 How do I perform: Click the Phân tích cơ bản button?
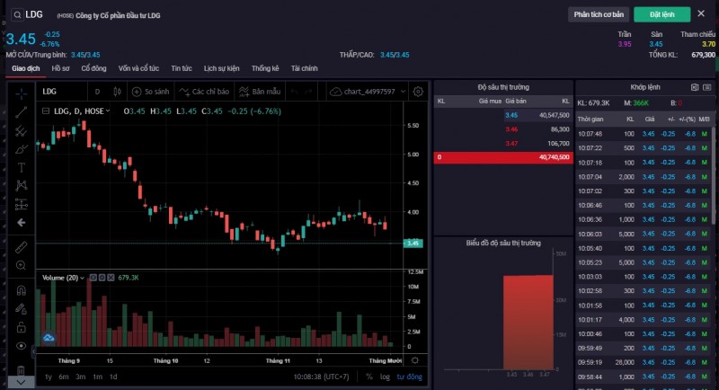point(599,14)
